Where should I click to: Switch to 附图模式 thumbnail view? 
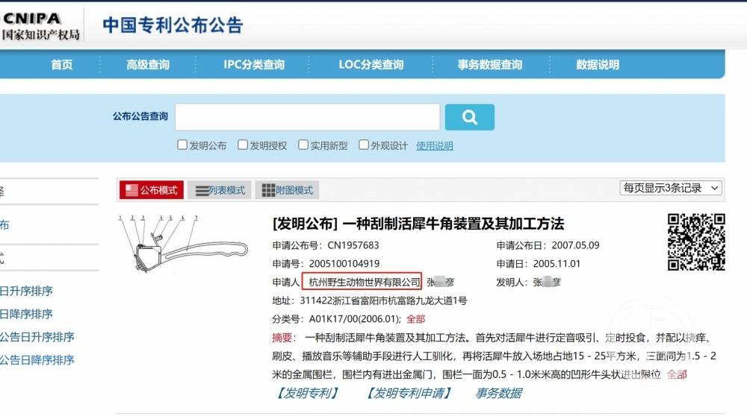tap(287, 190)
